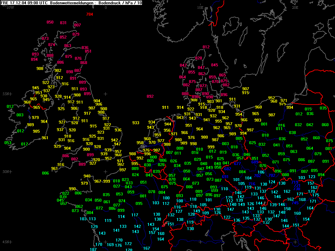335x251 pixels.
Task: Select the 892 reading over the North Sea
Action: point(150,96)
